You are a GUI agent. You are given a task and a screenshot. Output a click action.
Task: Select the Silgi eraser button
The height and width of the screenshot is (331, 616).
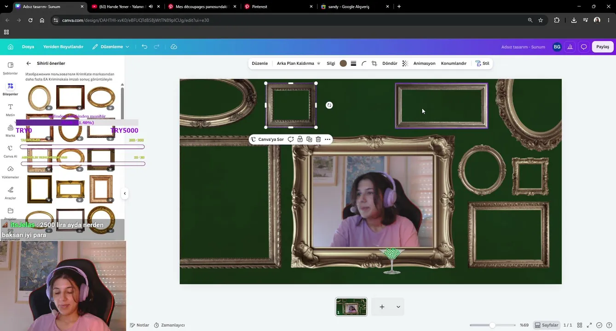(331, 63)
